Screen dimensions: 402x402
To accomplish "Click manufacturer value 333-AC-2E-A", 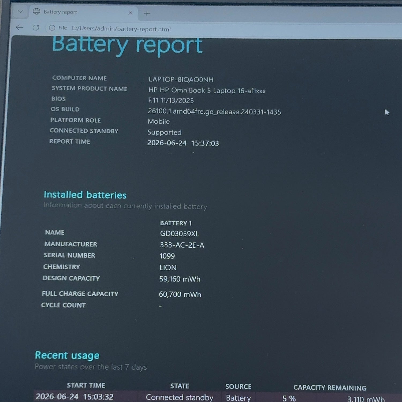I will [x=182, y=245].
